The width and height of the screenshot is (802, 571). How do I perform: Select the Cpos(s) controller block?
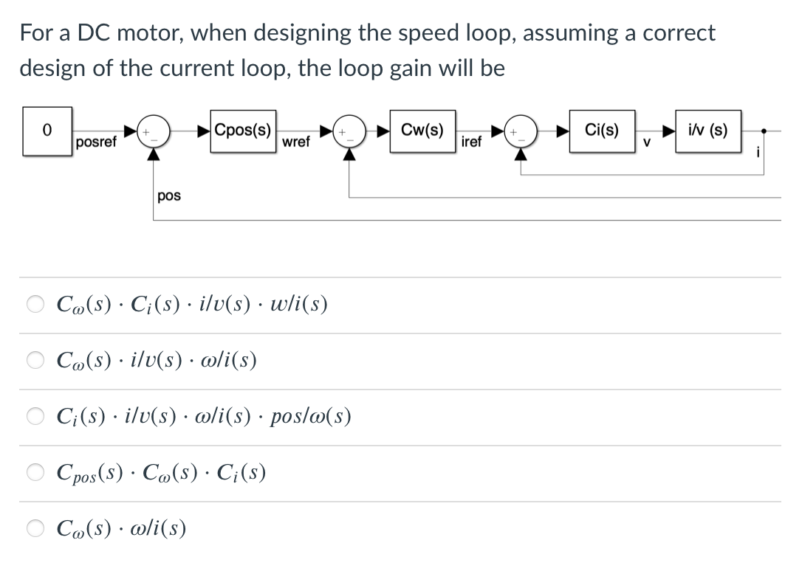point(241,131)
